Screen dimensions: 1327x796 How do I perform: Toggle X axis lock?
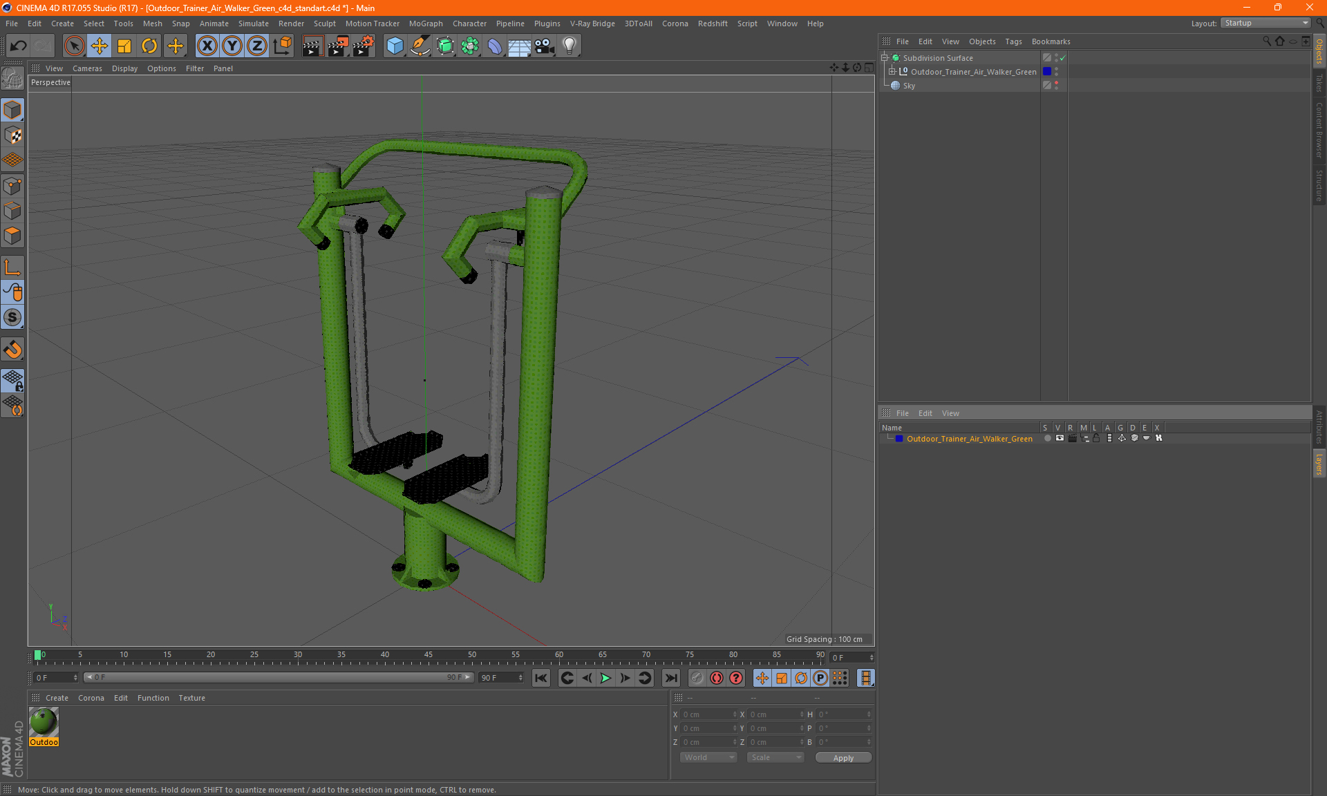click(207, 46)
